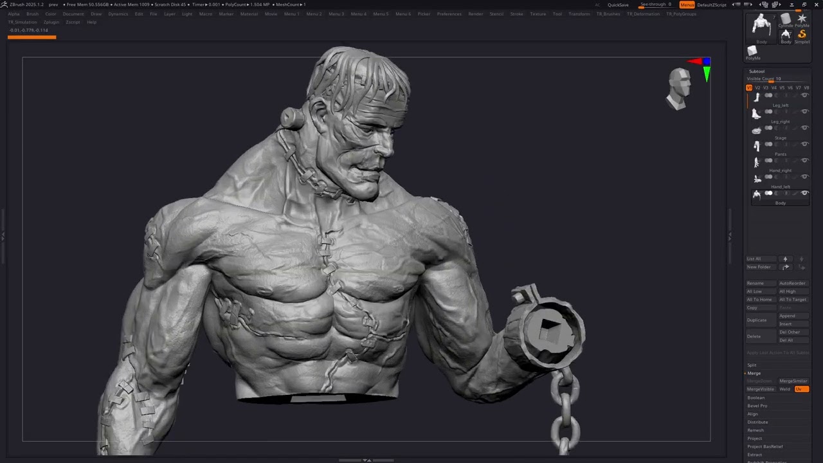Expand the Remesh section
This screenshot has height=463, width=823.
(x=755, y=430)
